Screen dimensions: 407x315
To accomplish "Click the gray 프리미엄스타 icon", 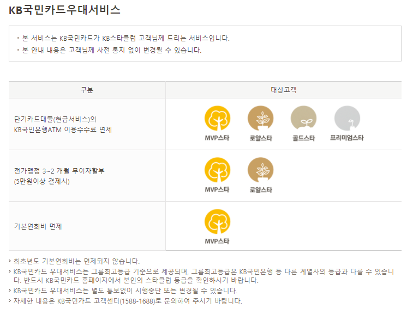I will click(x=347, y=118).
